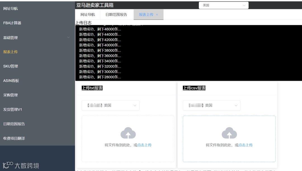Click log line 剩下44000条
The height and width of the screenshot is (171, 302).
point(100,35)
